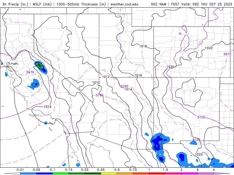Select the light blue 0.01–0.05 colorbar segment
Viewport: 234px width, 175px height.
pyautogui.click(x=28, y=174)
